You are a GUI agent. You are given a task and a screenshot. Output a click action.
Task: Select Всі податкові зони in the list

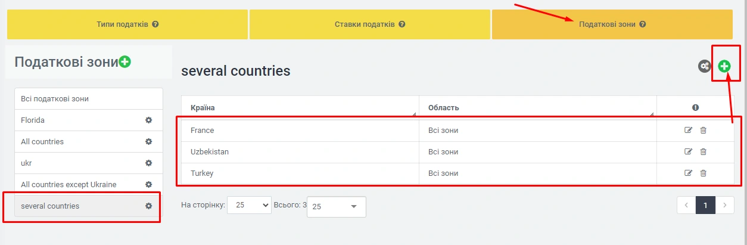pos(55,99)
